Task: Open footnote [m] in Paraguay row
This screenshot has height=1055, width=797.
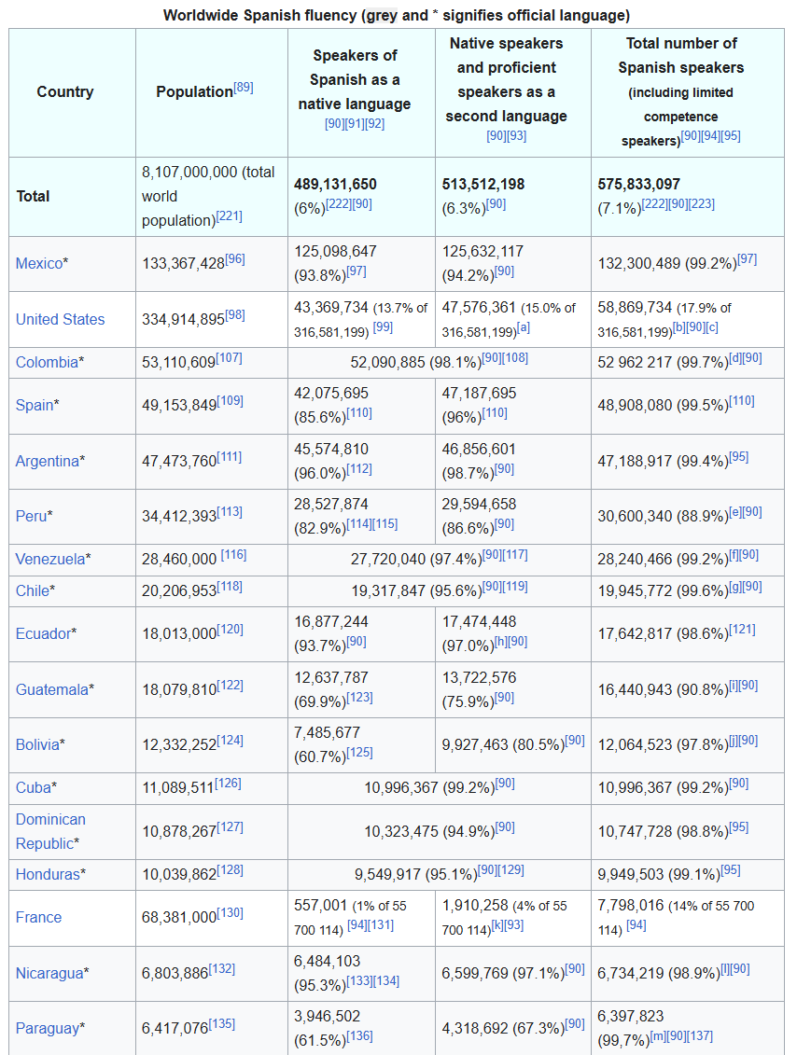Action: click(x=658, y=1036)
